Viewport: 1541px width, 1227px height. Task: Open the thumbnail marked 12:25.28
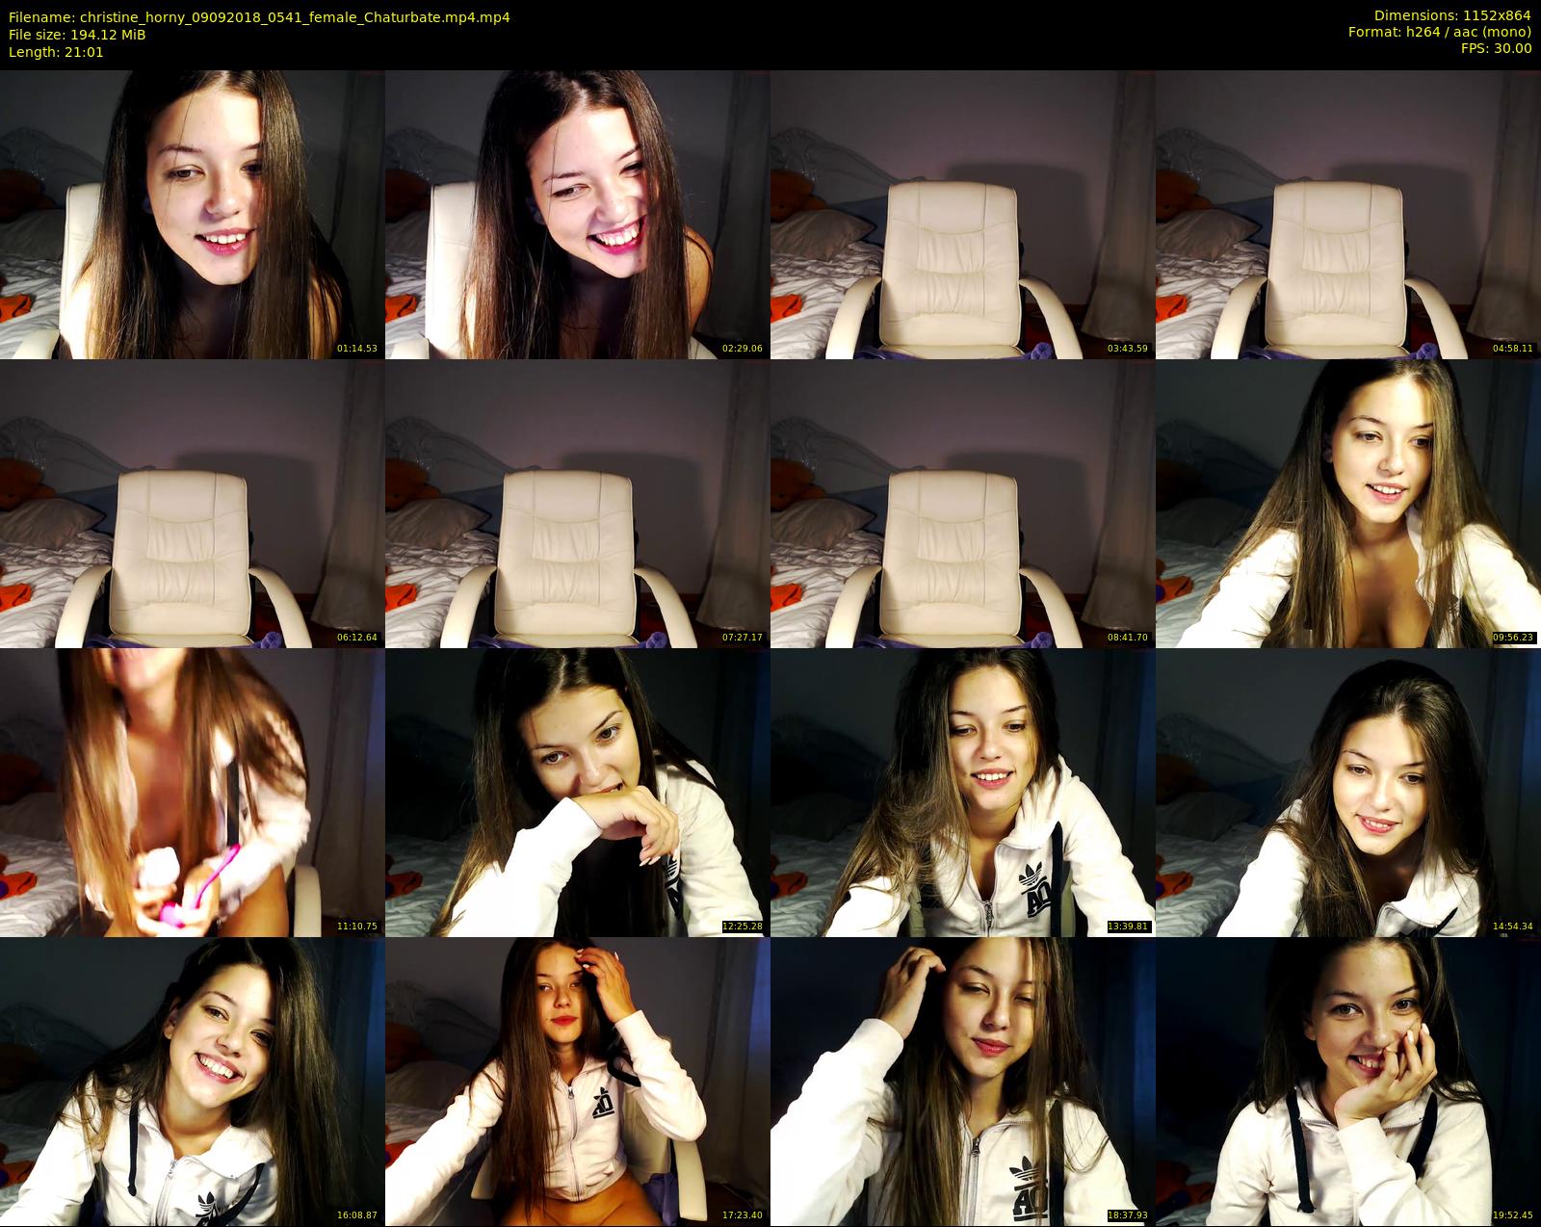(578, 792)
